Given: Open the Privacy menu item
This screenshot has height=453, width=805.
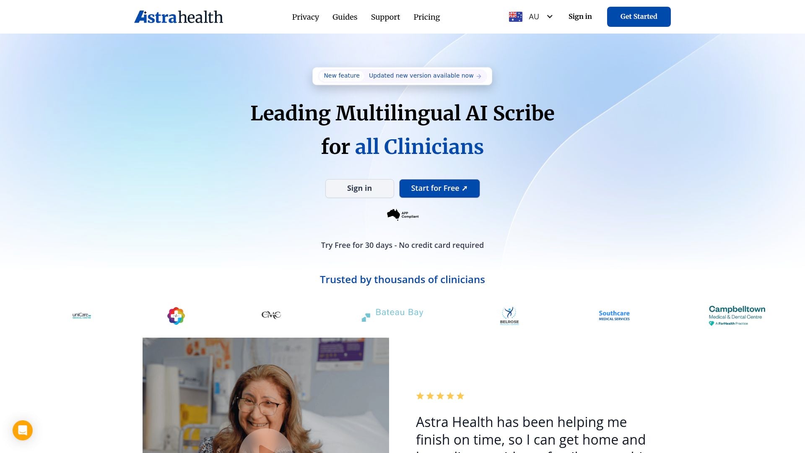Looking at the screenshot, I should (306, 17).
